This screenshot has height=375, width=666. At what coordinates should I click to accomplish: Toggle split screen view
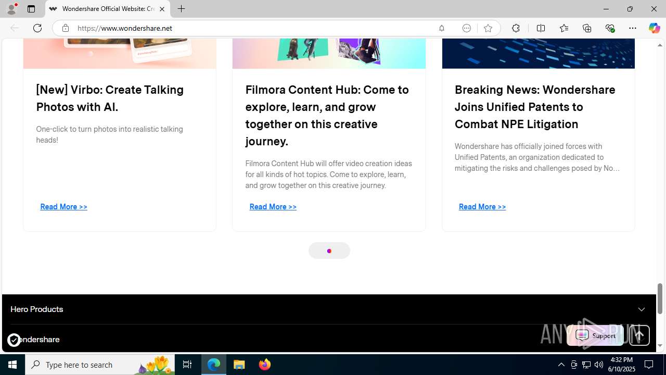coord(541,28)
